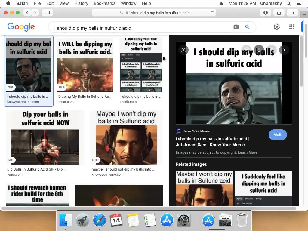The width and height of the screenshot is (308, 231).
Task: Open the Help menu
Action: pyautogui.click(x=146, y=3)
